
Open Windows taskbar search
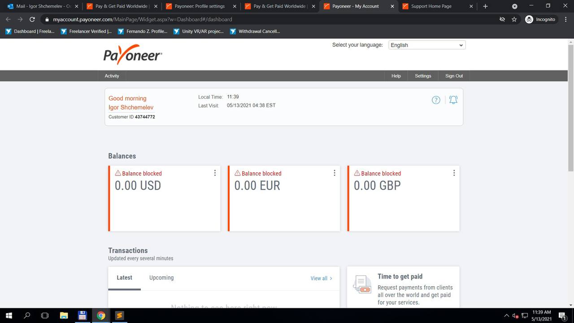pos(27,315)
